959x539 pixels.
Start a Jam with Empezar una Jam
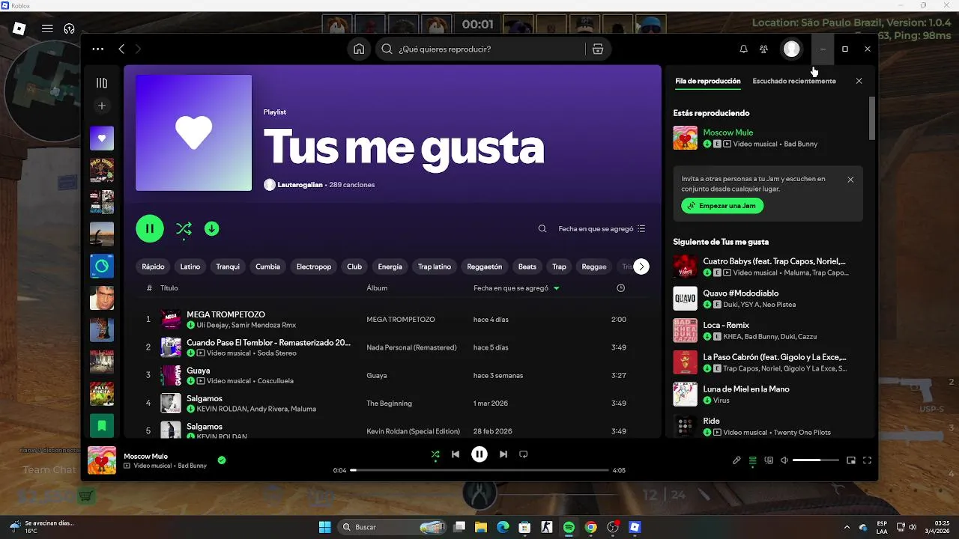[x=722, y=206]
